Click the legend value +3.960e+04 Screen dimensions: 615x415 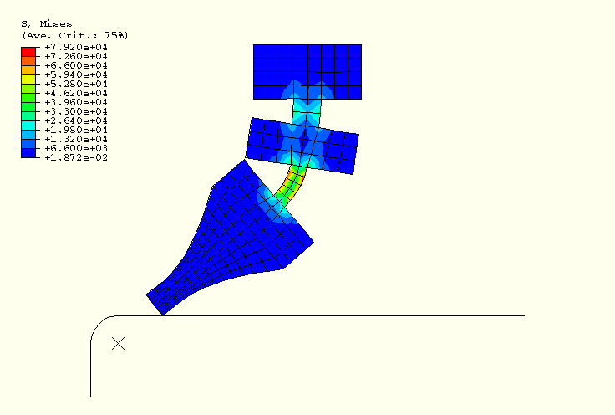coord(76,102)
